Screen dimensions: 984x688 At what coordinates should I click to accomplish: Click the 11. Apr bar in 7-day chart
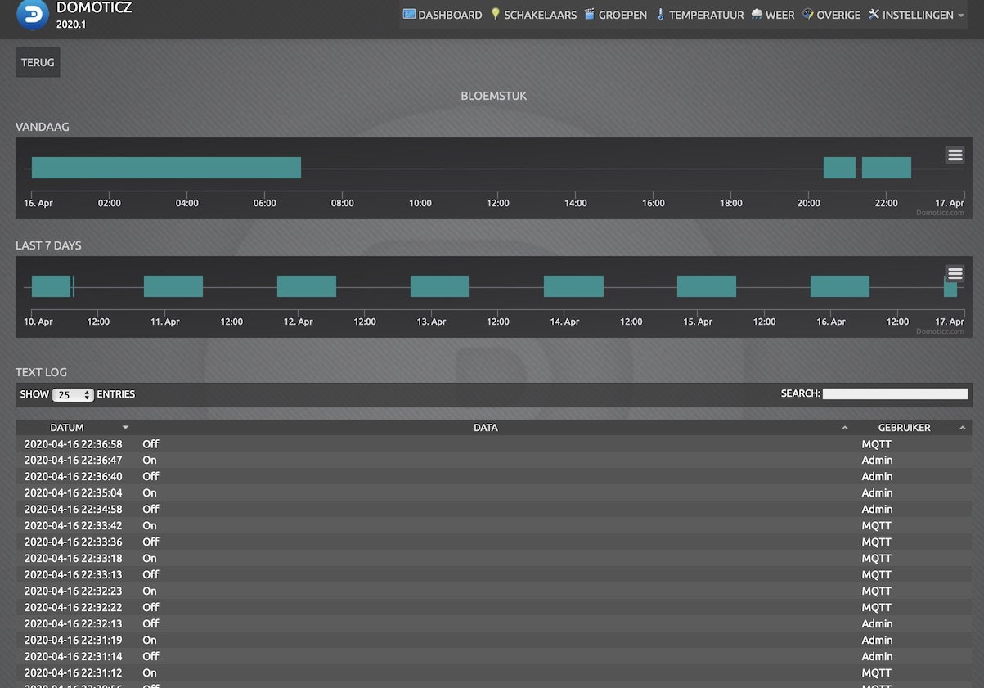[173, 286]
